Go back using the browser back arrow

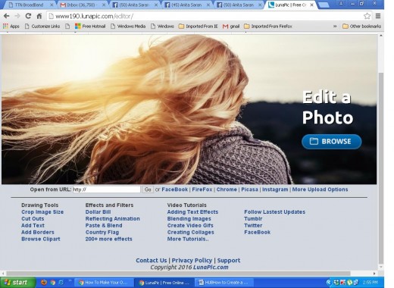click(x=7, y=16)
